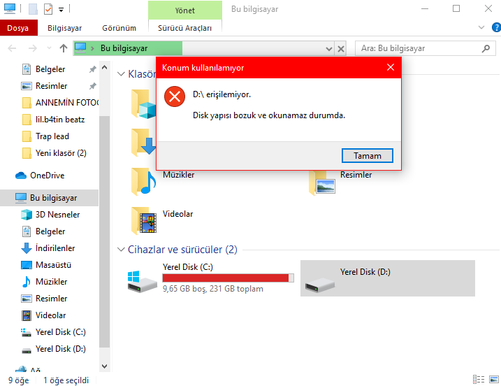Select Bu bilgisayar in navigation pane

point(49,198)
